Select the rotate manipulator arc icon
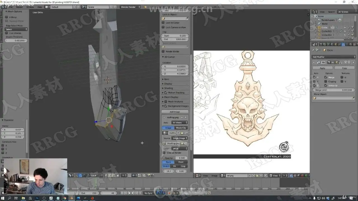This screenshot has height=201, width=358. 84,175
